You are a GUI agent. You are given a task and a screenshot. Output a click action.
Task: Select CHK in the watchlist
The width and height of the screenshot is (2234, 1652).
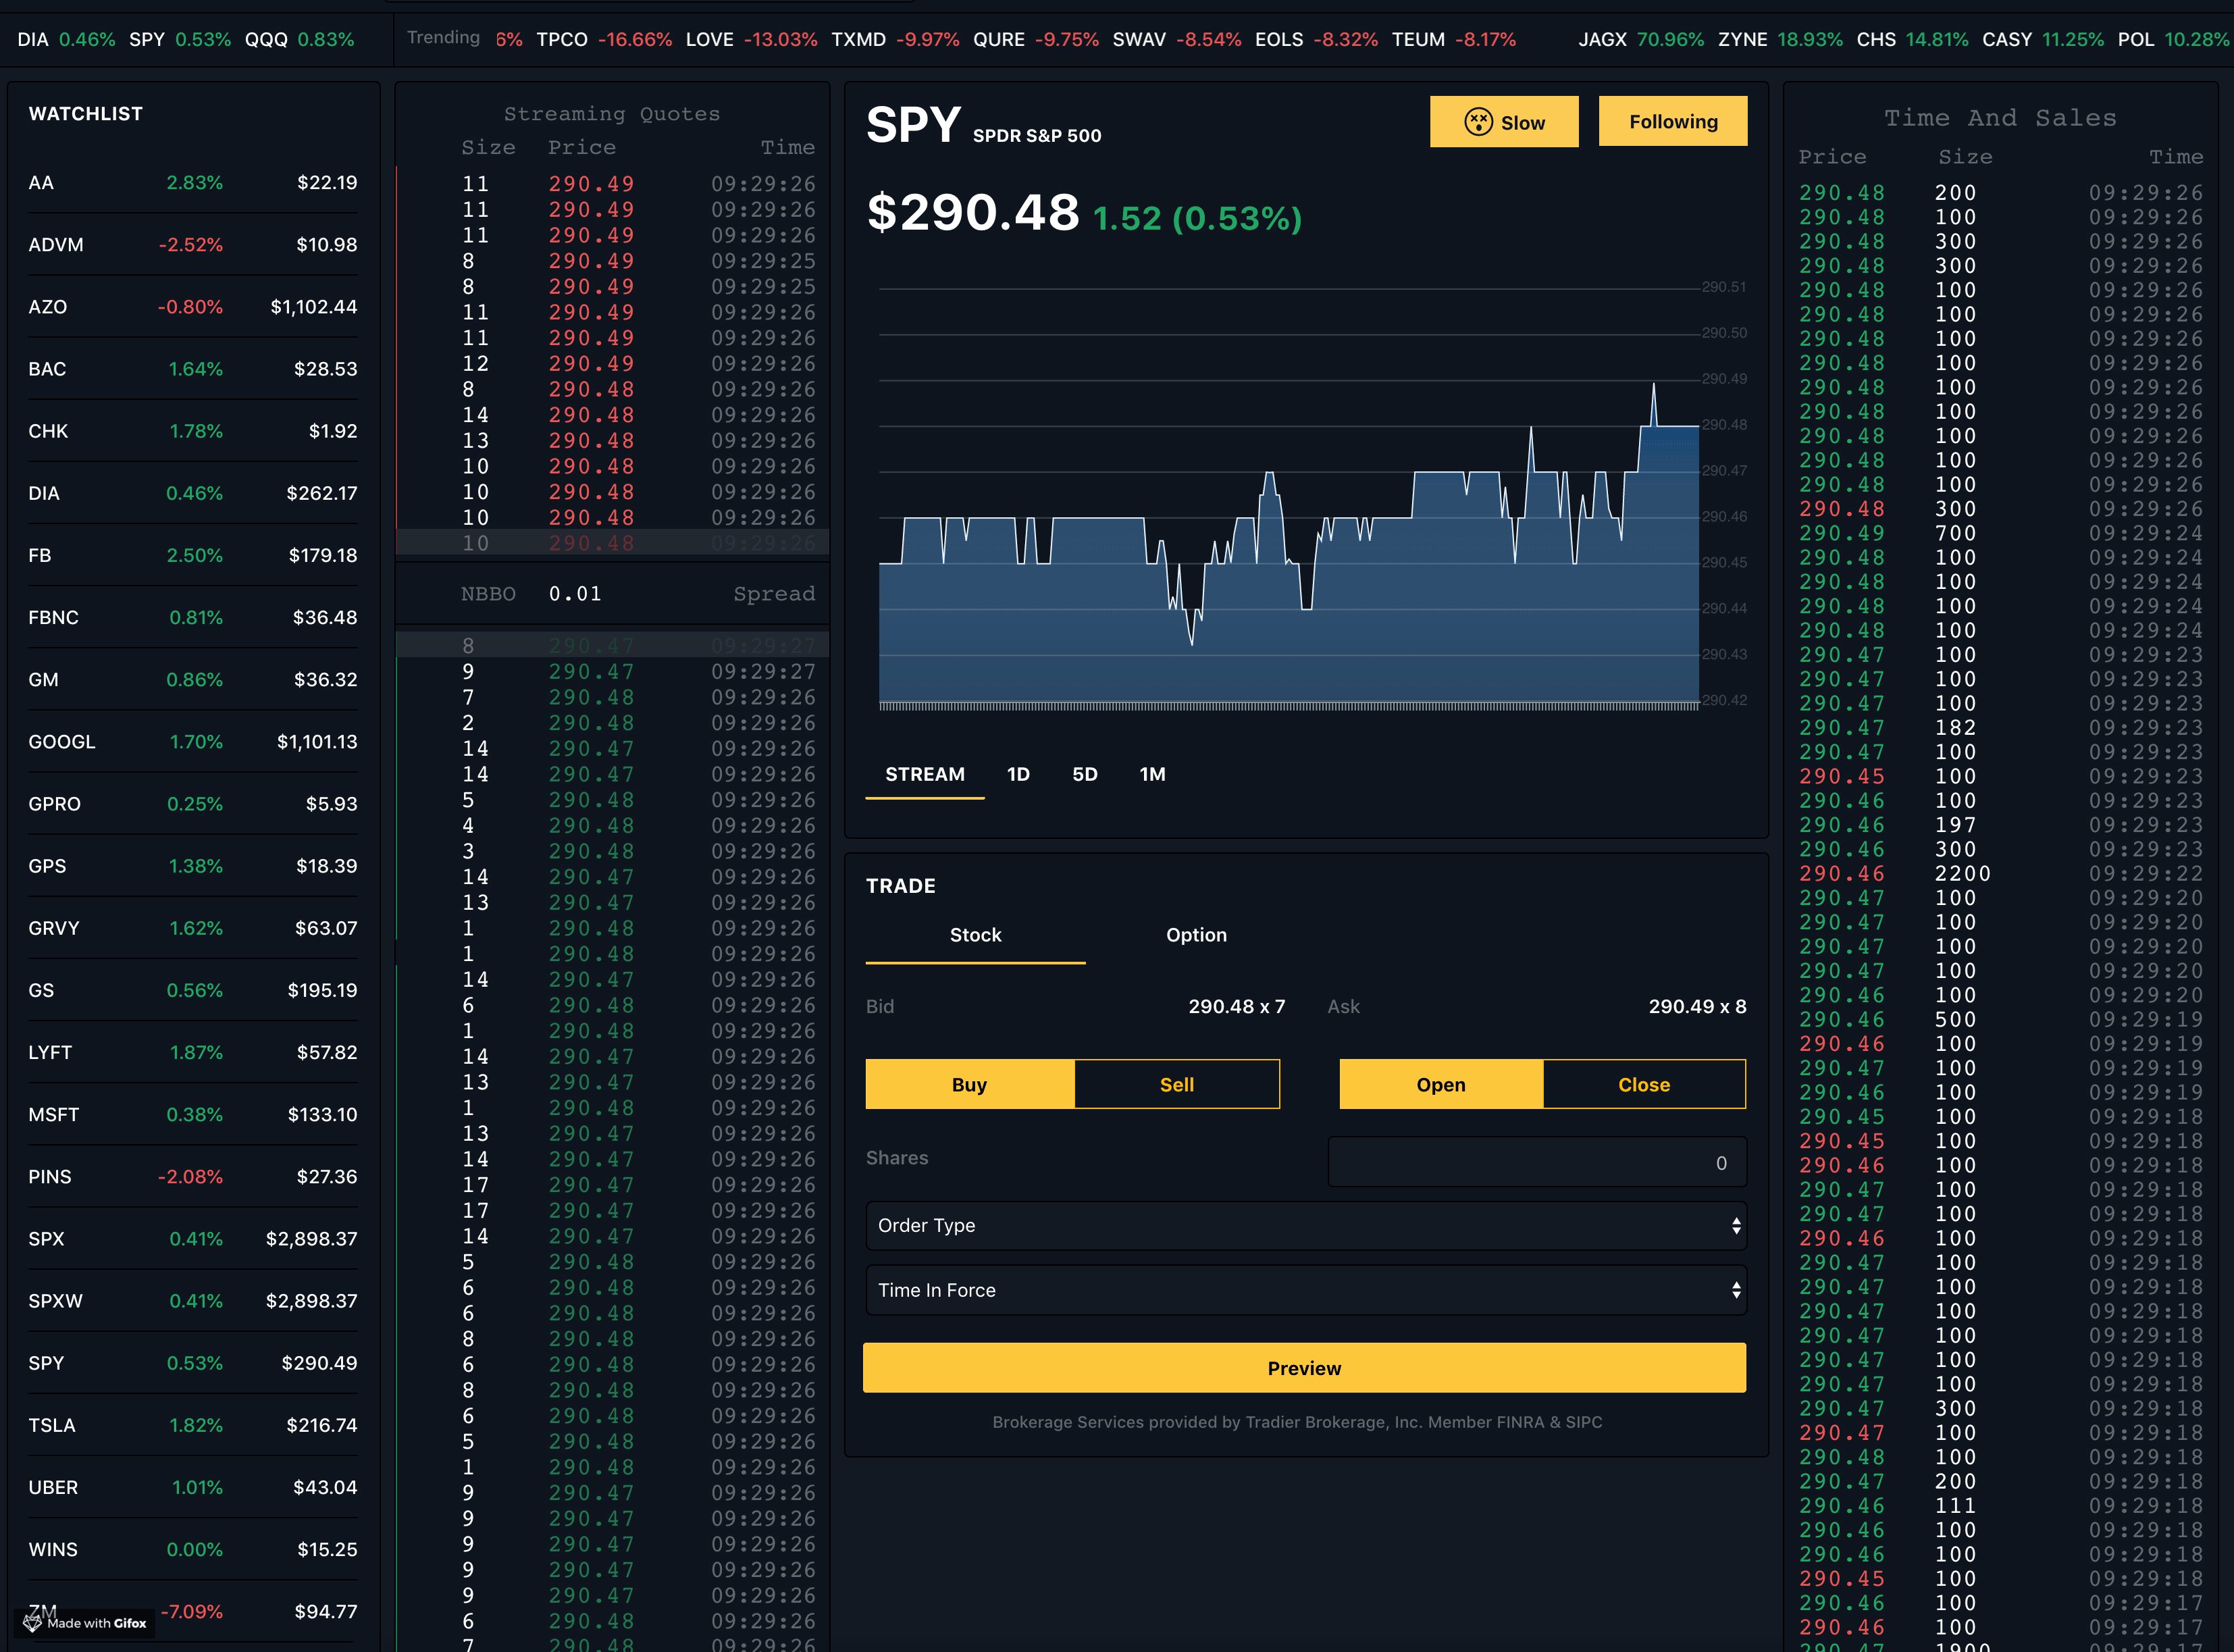(193, 431)
